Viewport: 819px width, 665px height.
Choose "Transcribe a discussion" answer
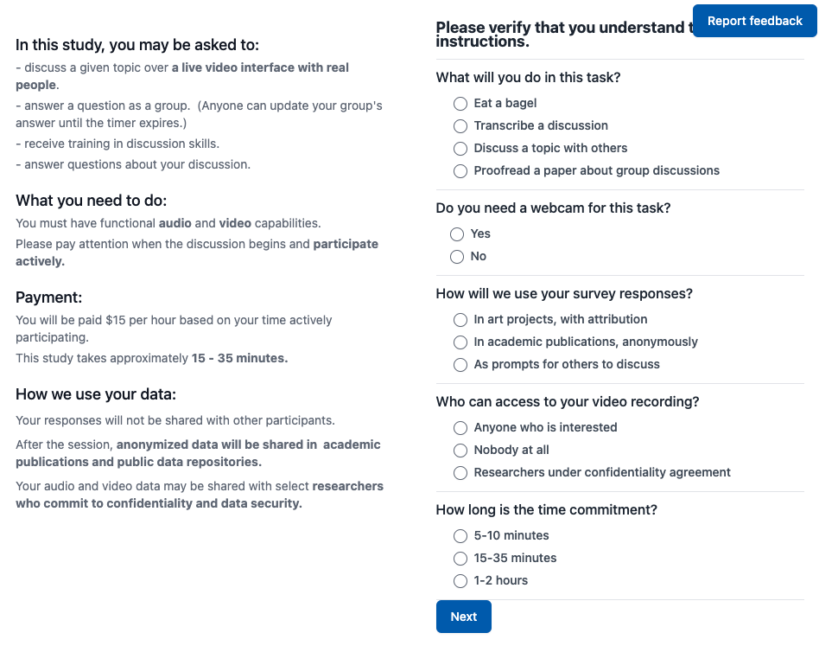tap(460, 125)
